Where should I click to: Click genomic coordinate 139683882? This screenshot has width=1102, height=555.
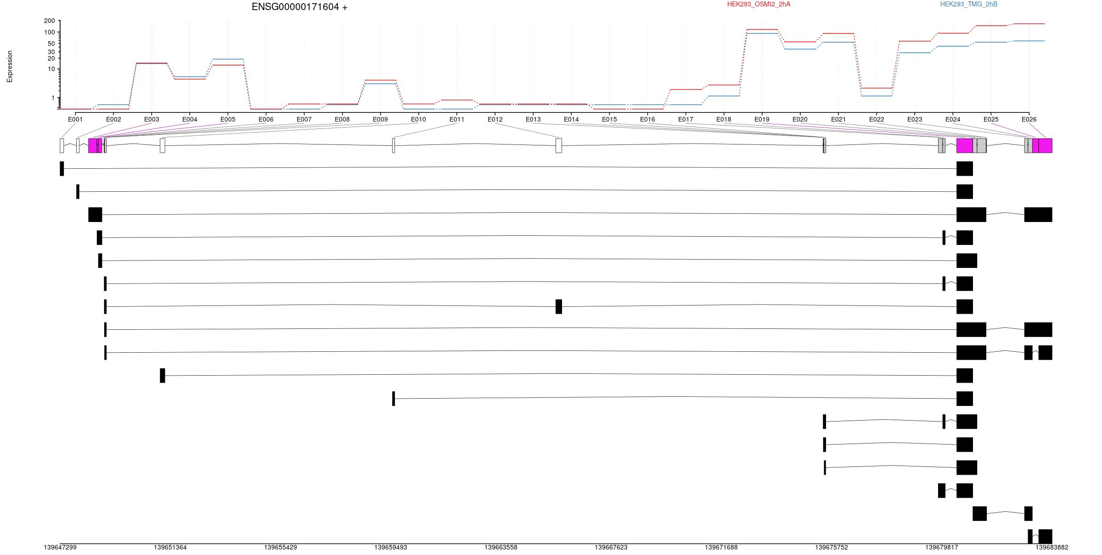1052,548
